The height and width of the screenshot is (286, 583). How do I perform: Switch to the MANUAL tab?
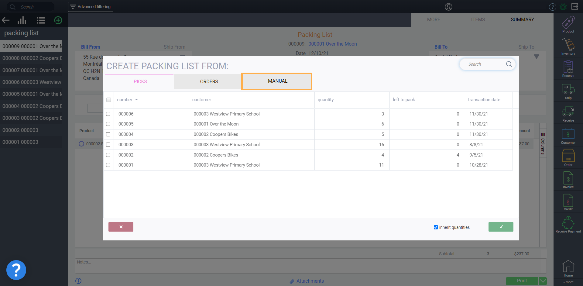pos(277,81)
